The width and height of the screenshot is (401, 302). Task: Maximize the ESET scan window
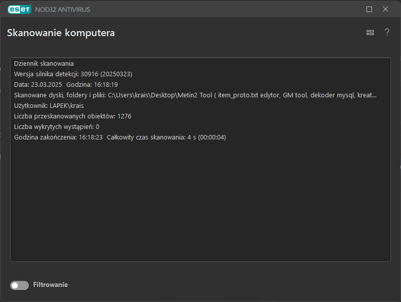click(369, 9)
